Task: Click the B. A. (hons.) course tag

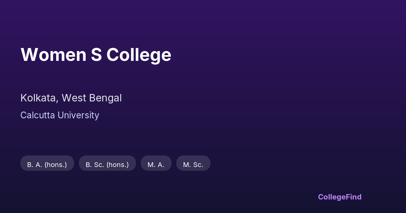Action: click(47, 165)
